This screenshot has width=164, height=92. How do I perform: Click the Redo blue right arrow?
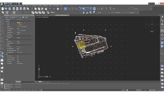(54, 9)
